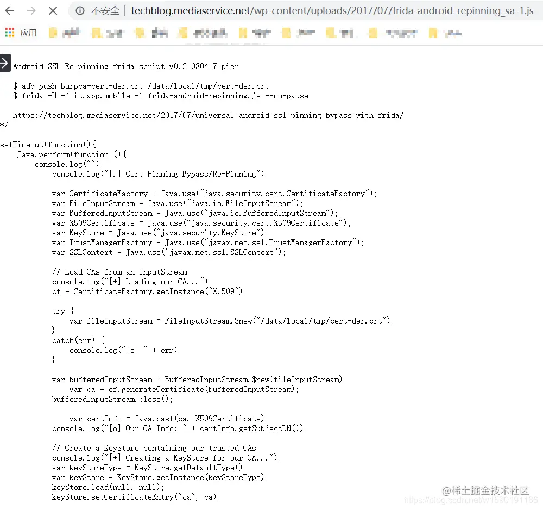Open the last bookmark folder on the bar
Image resolution: width=543 pixels, height=510 pixels.
(446, 33)
